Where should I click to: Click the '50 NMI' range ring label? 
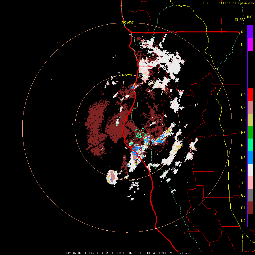(127, 75)
